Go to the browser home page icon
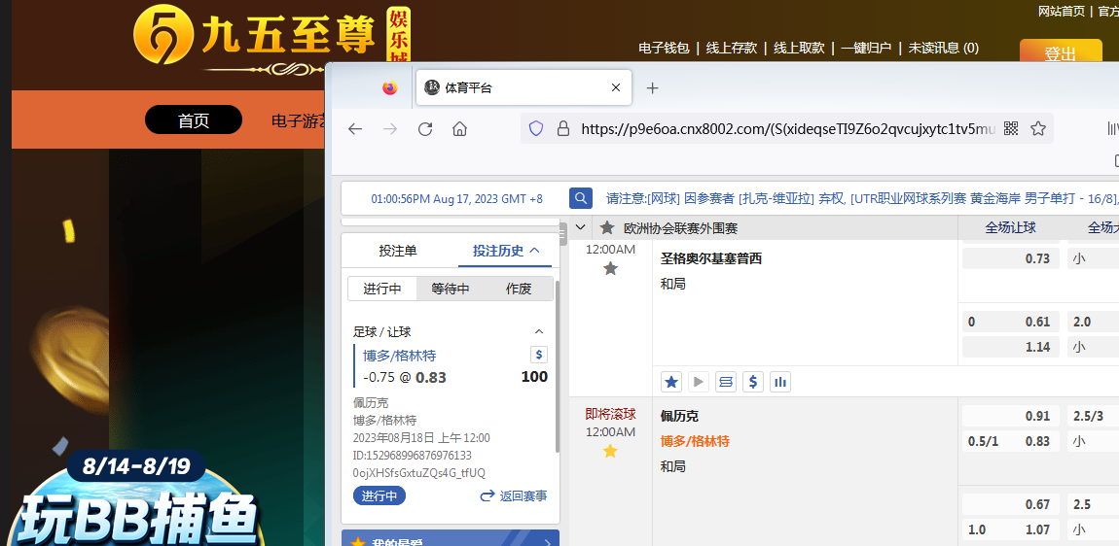 pyautogui.click(x=460, y=129)
